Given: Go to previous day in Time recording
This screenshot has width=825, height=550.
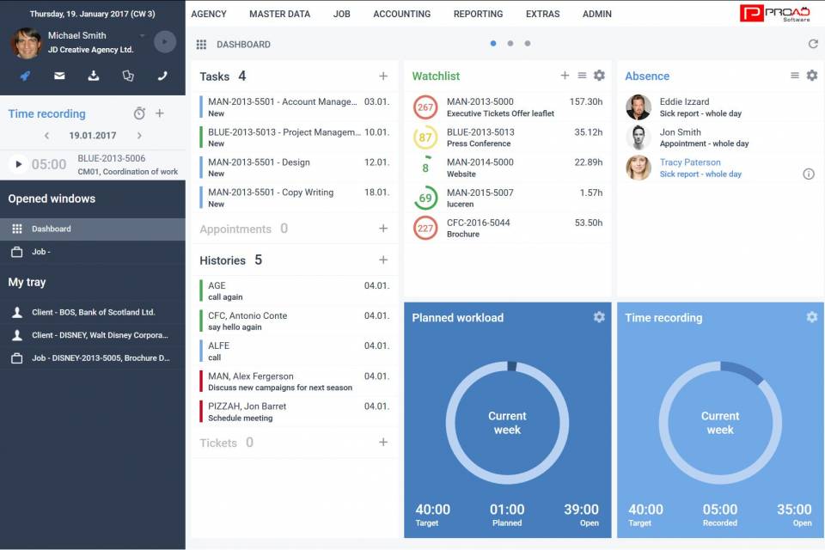Looking at the screenshot, I should (46, 136).
